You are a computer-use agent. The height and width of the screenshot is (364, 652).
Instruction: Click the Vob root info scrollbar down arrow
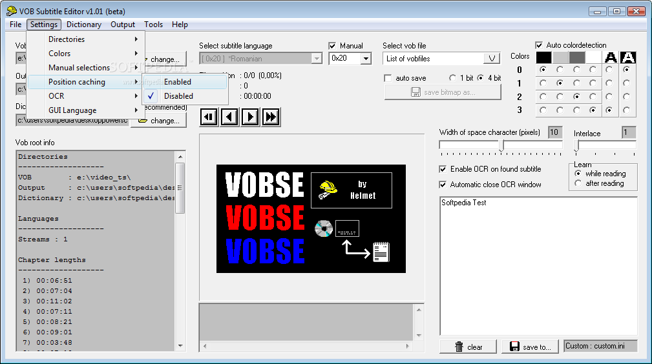(x=180, y=345)
